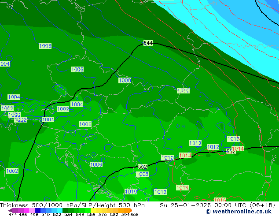Click the 522 legend value
The height and width of the screenshot is (216, 279).
(57, 214)
